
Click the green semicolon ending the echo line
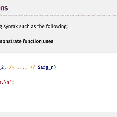(x=13, y=83)
